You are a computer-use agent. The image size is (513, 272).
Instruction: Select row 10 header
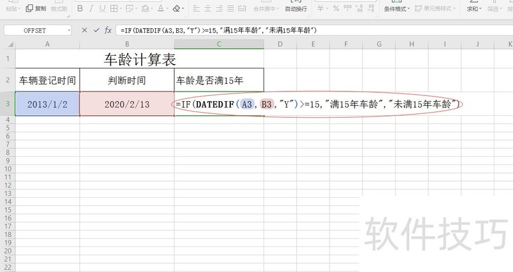click(8, 169)
